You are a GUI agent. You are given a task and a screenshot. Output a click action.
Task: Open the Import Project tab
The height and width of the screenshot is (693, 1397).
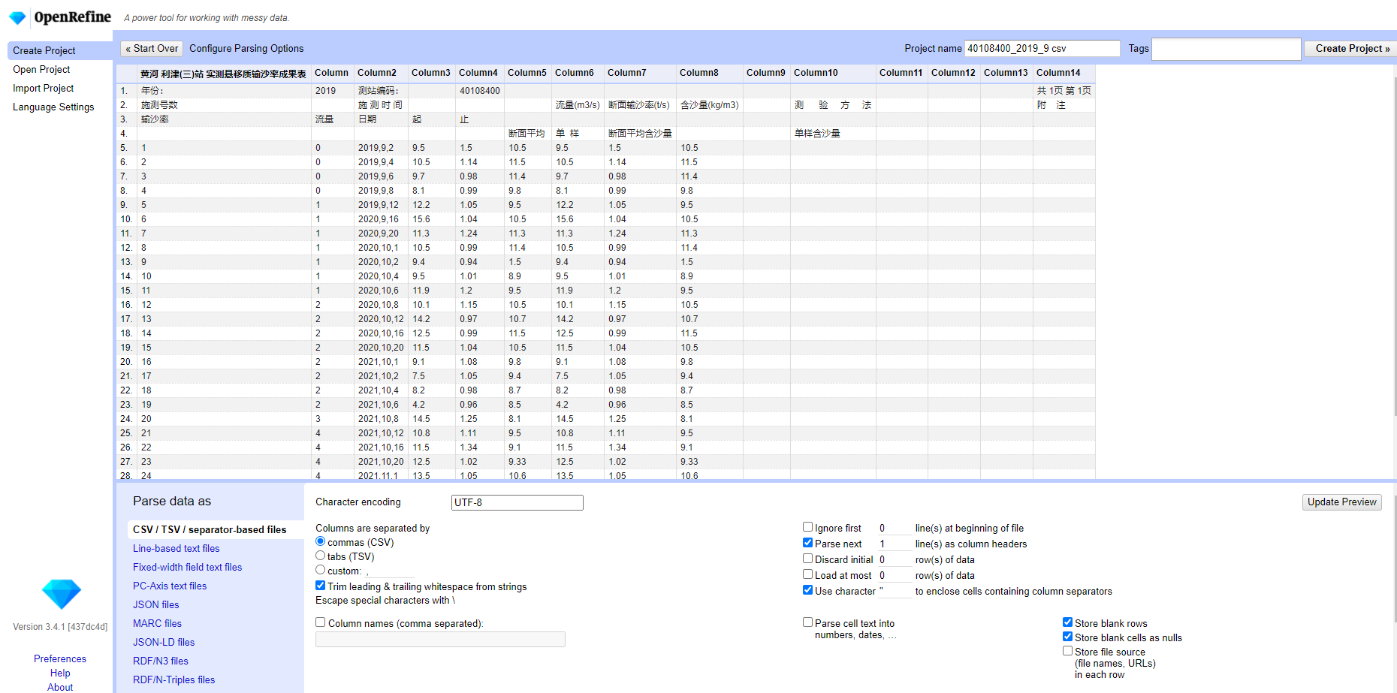(43, 88)
